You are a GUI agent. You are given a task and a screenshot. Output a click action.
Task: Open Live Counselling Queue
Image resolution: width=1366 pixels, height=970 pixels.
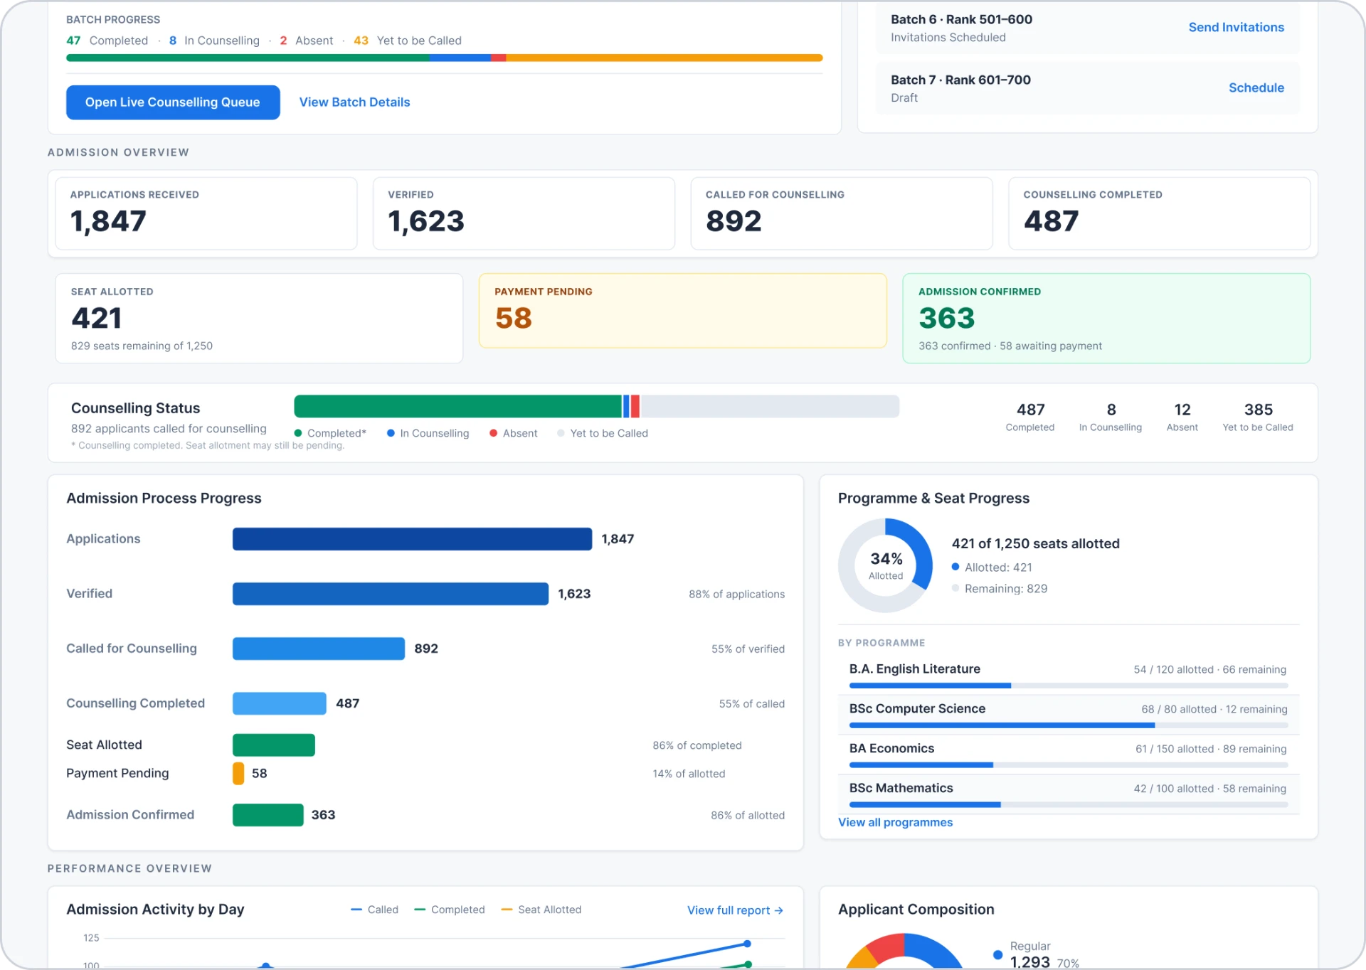tap(173, 102)
